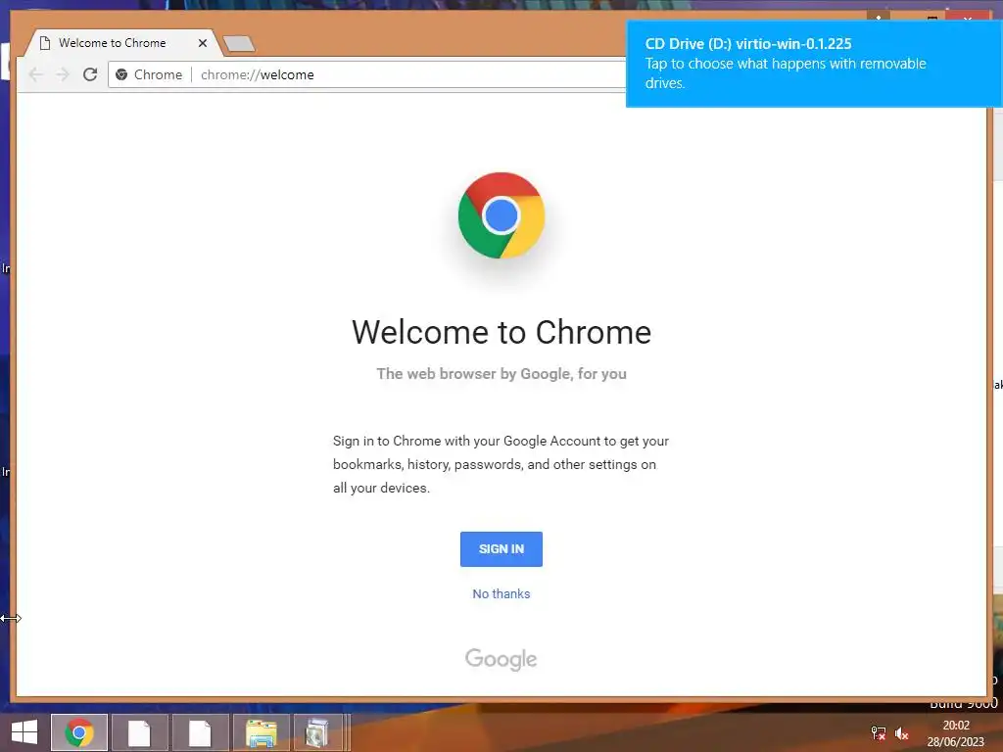Open the CD Drive virtio-win notification
The height and width of the screenshot is (752, 1003).
click(814, 64)
